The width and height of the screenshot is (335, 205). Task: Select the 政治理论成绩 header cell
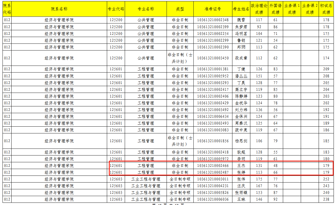[x=259, y=9]
